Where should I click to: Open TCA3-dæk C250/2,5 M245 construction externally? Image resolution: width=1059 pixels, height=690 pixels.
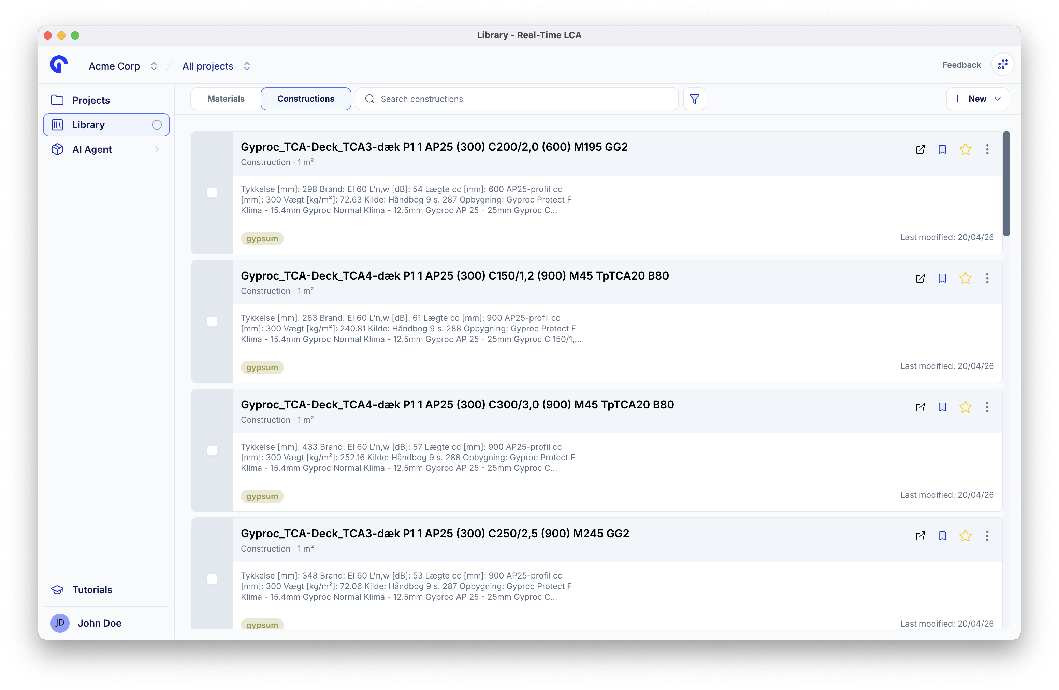click(x=920, y=536)
